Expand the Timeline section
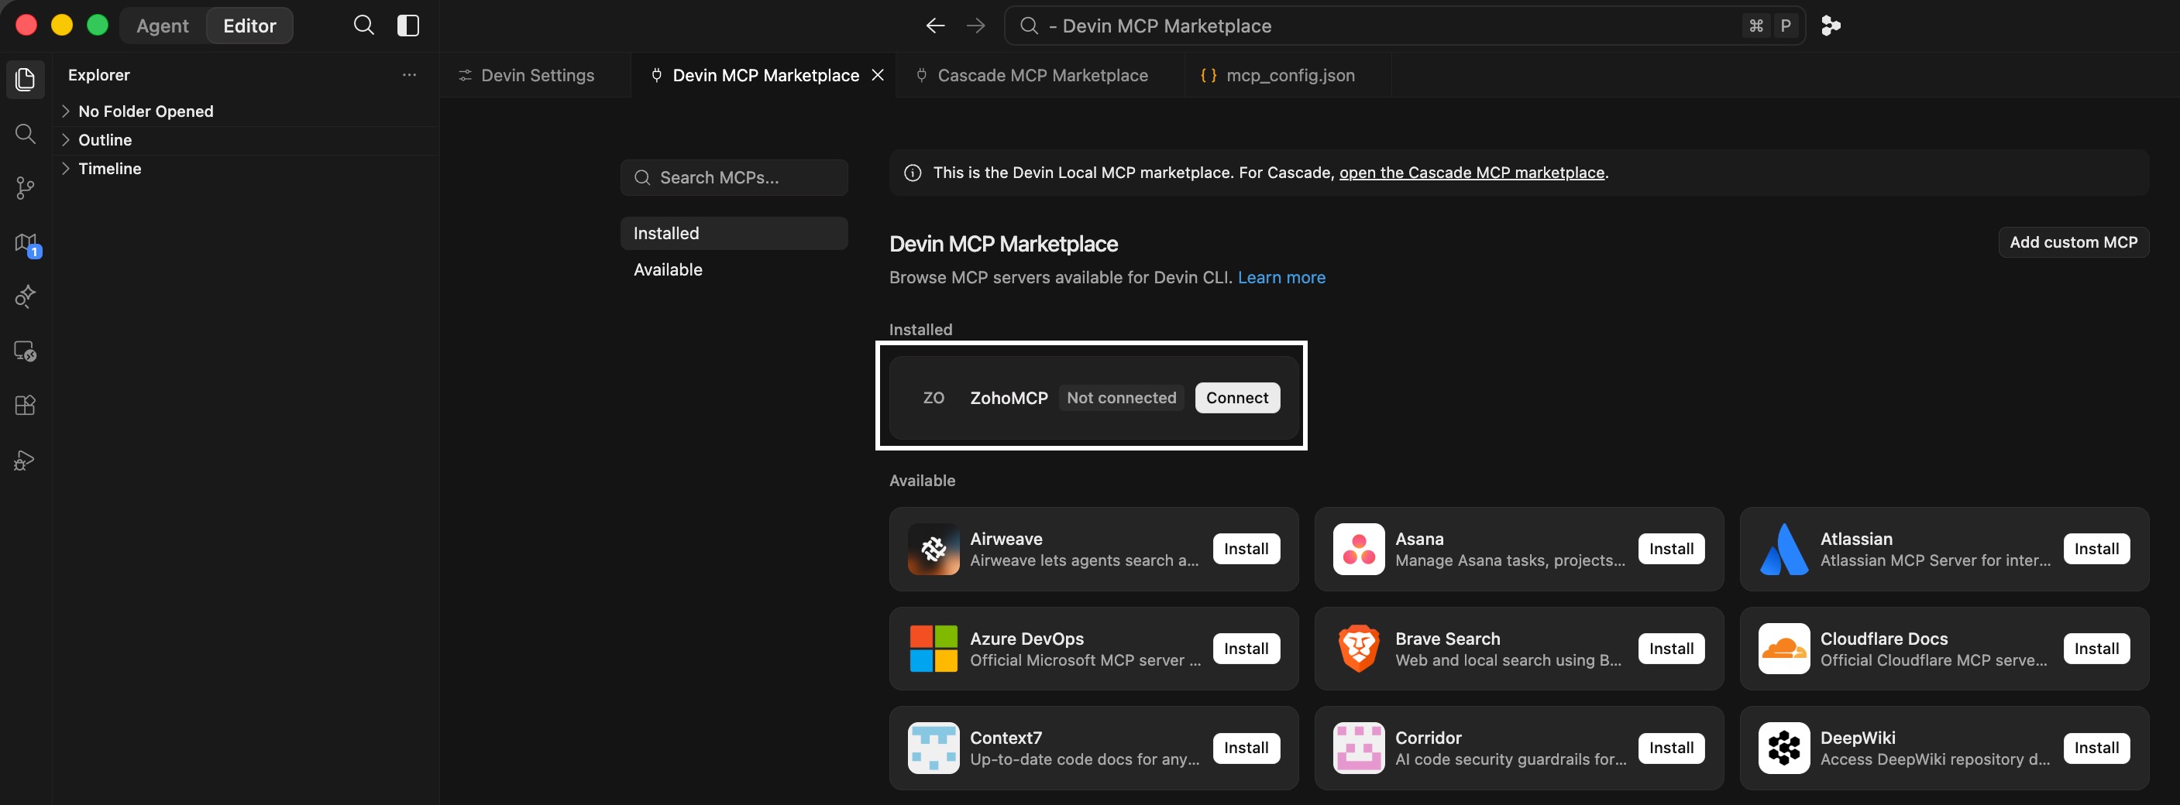The height and width of the screenshot is (805, 2180). [x=246, y=169]
